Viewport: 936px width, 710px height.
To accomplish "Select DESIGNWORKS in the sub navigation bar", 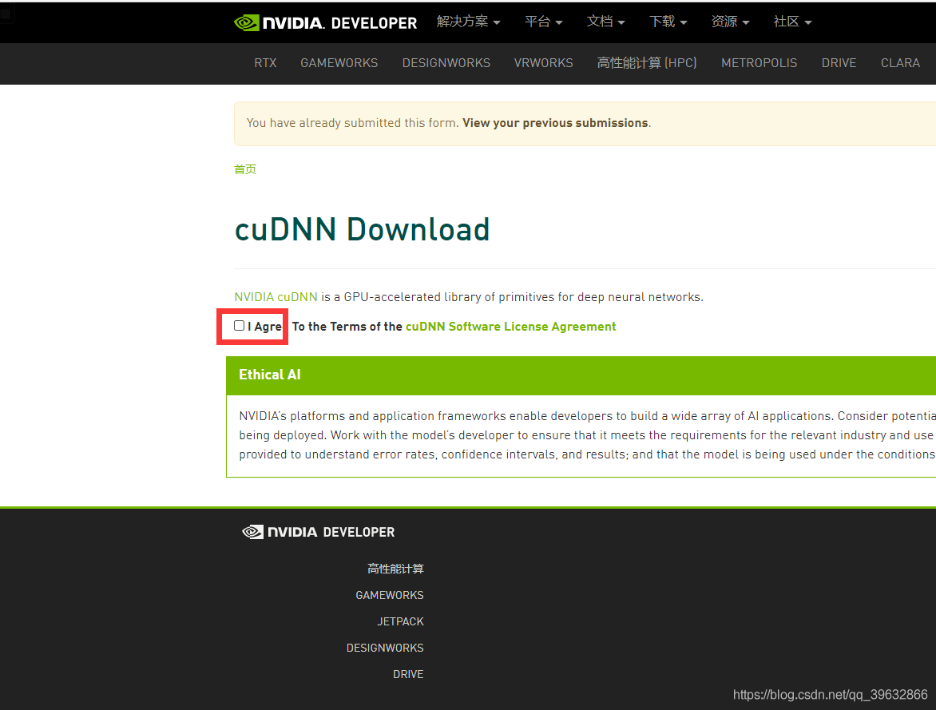I will [x=446, y=63].
